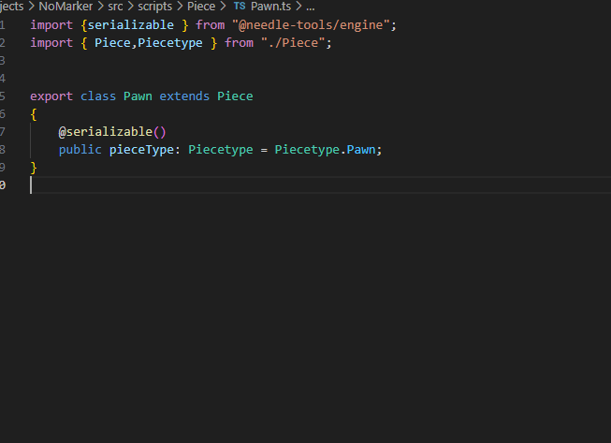Click Pawn.ts in the breadcrumb path
This screenshot has width=611, height=443.
click(272, 7)
